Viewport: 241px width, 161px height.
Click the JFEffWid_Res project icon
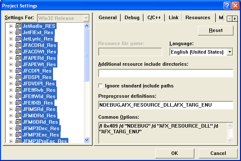coord(18,96)
